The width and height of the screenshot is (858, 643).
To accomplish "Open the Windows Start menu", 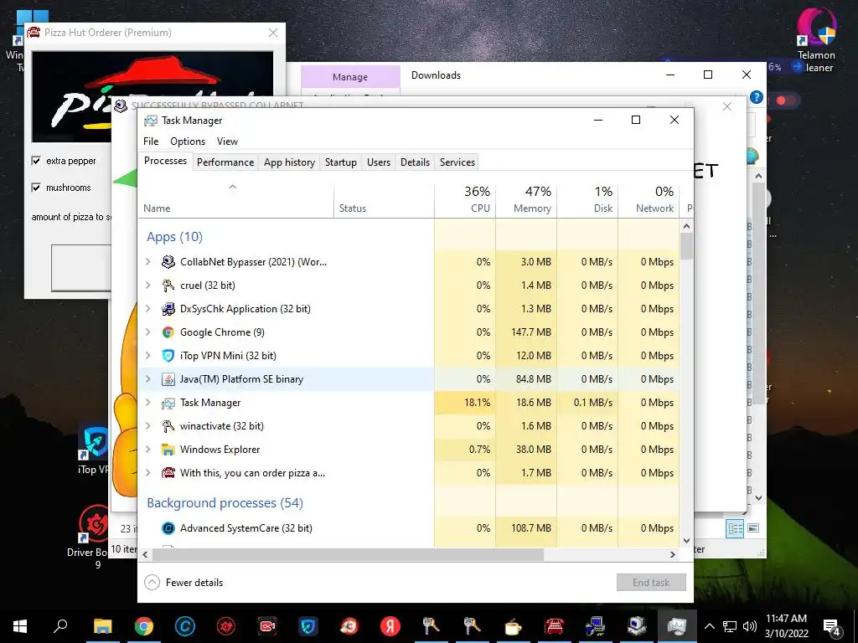I will tap(20, 626).
